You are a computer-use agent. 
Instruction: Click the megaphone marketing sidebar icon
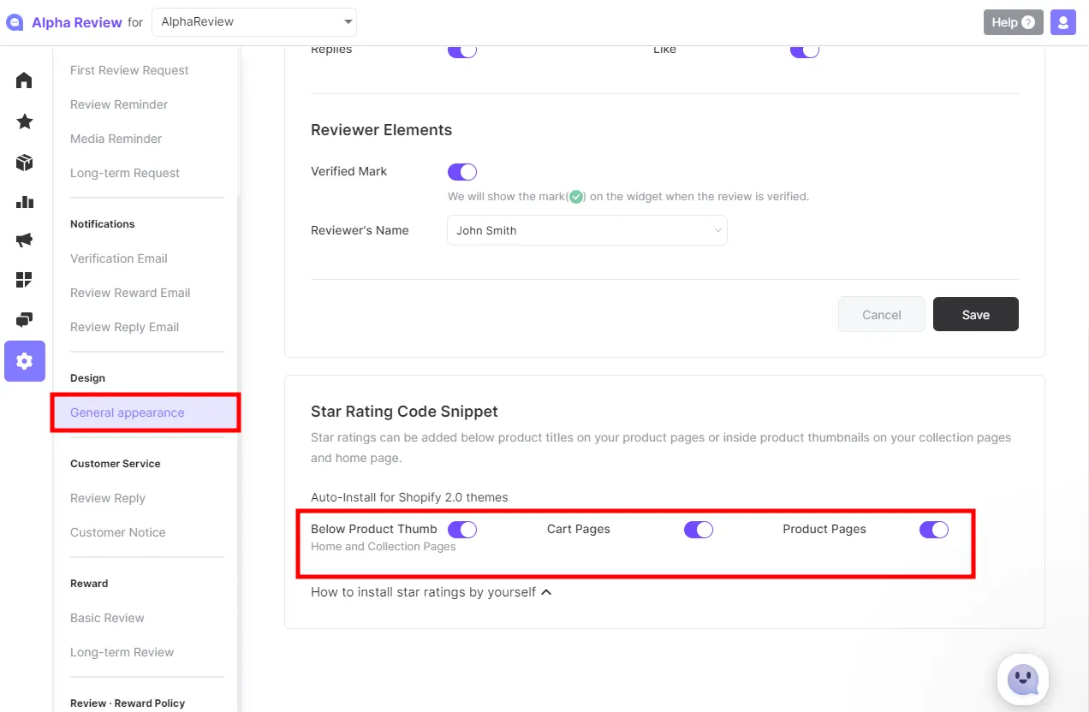(25, 240)
